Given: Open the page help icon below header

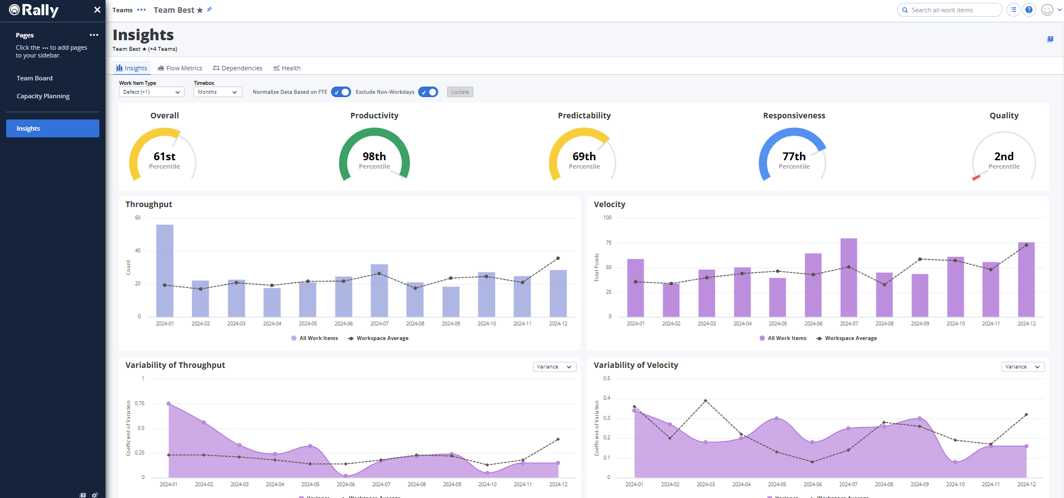Looking at the screenshot, I should (x=1050, y=39).
